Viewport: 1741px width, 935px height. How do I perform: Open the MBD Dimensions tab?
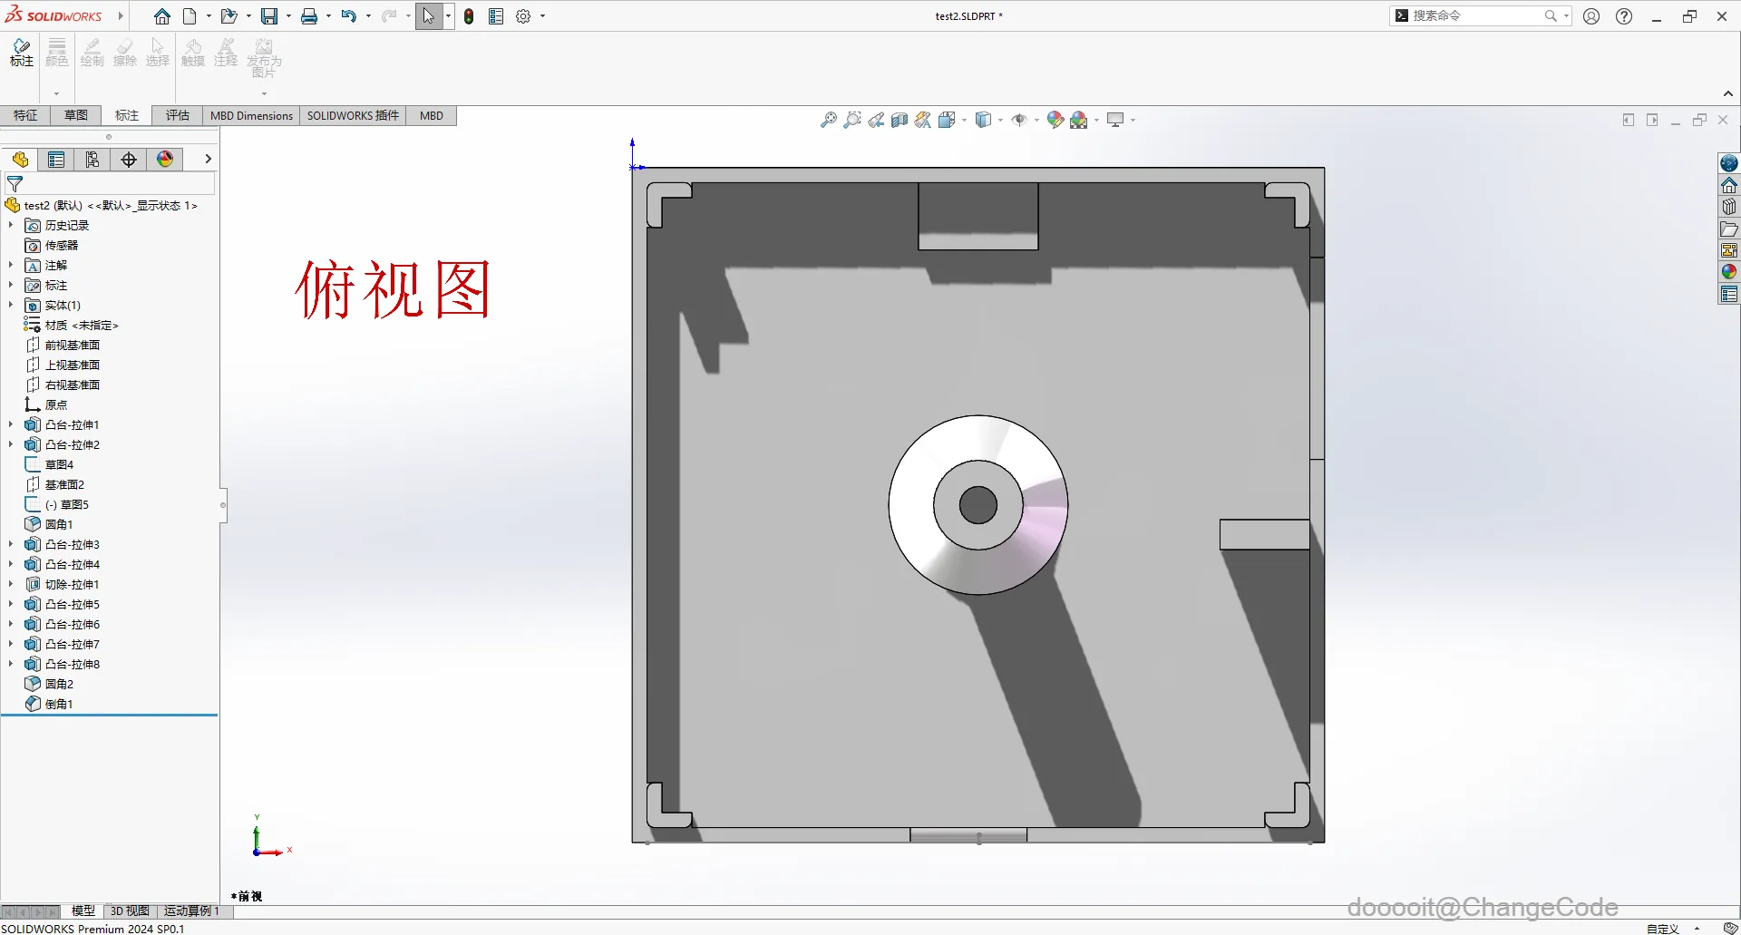pyautogui.click(x=250, y=115)
